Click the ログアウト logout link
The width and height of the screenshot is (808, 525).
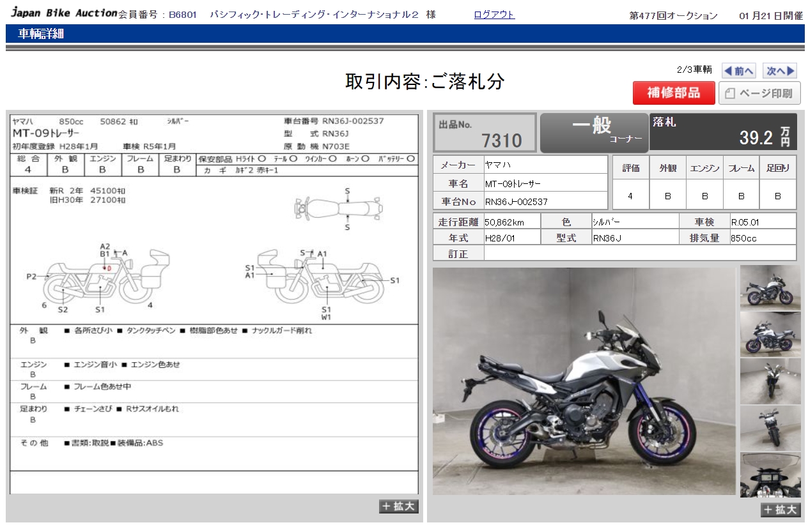pos(494,15)
